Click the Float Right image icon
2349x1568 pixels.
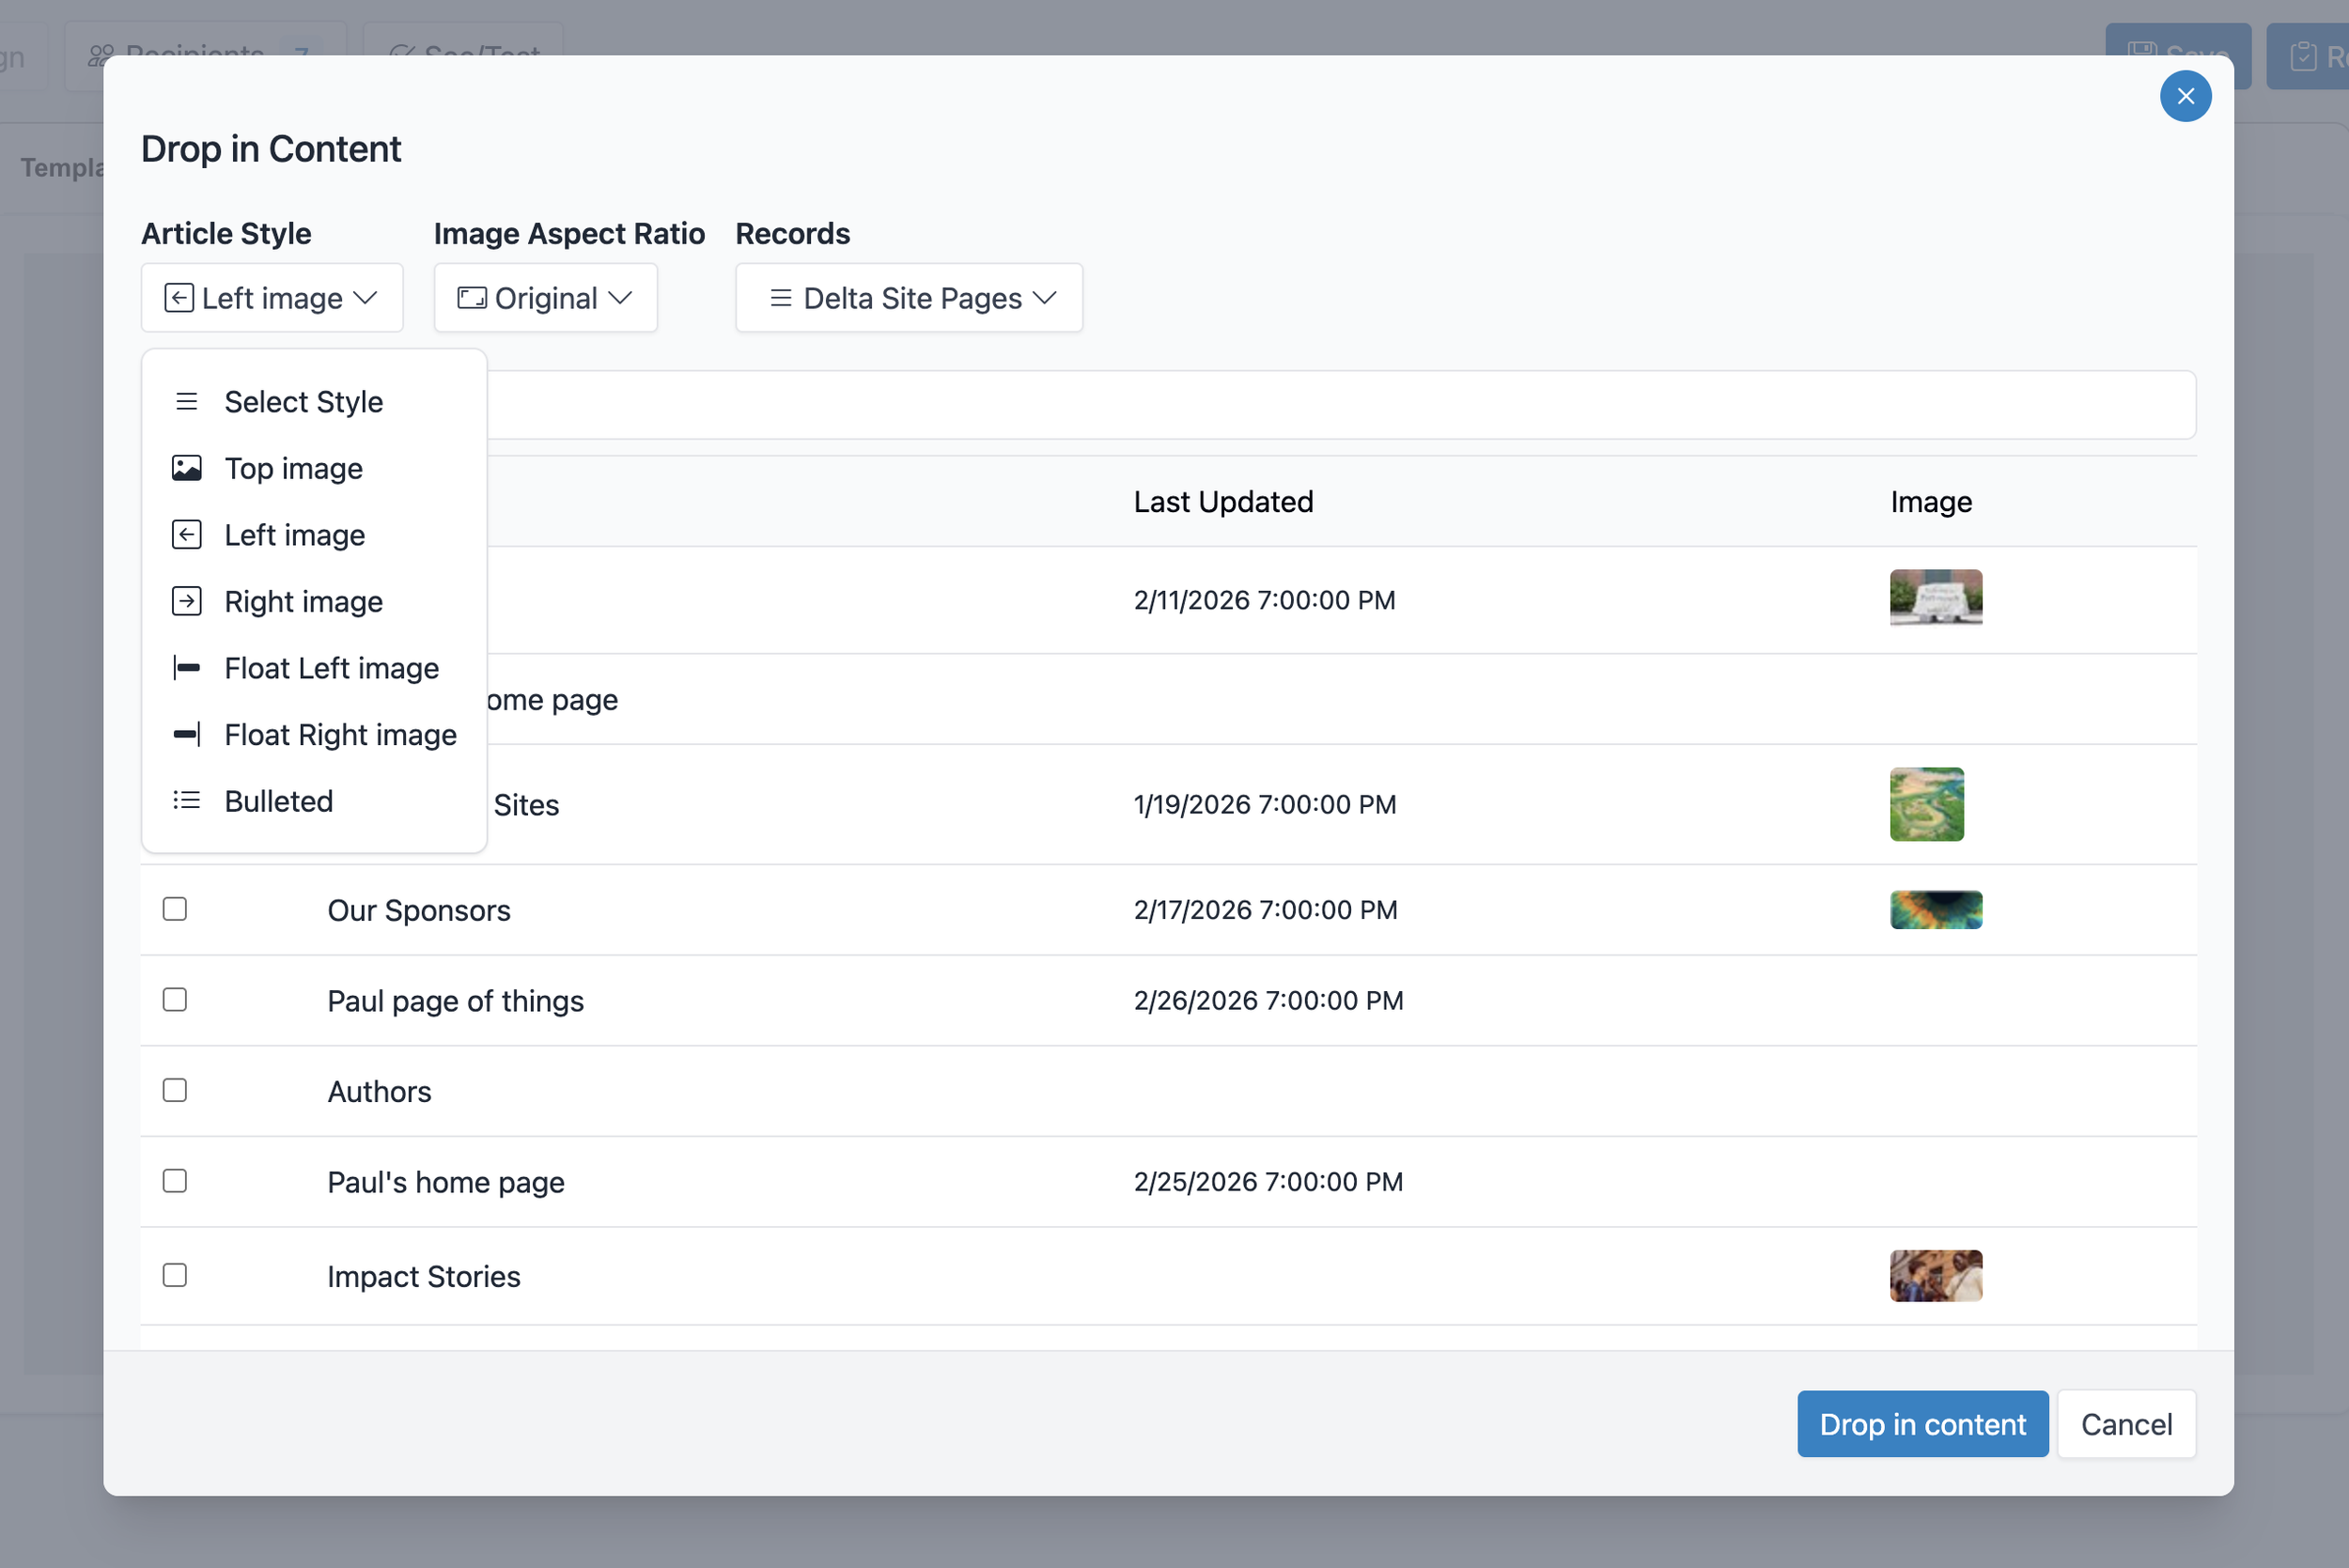click(x=187, y=735)
